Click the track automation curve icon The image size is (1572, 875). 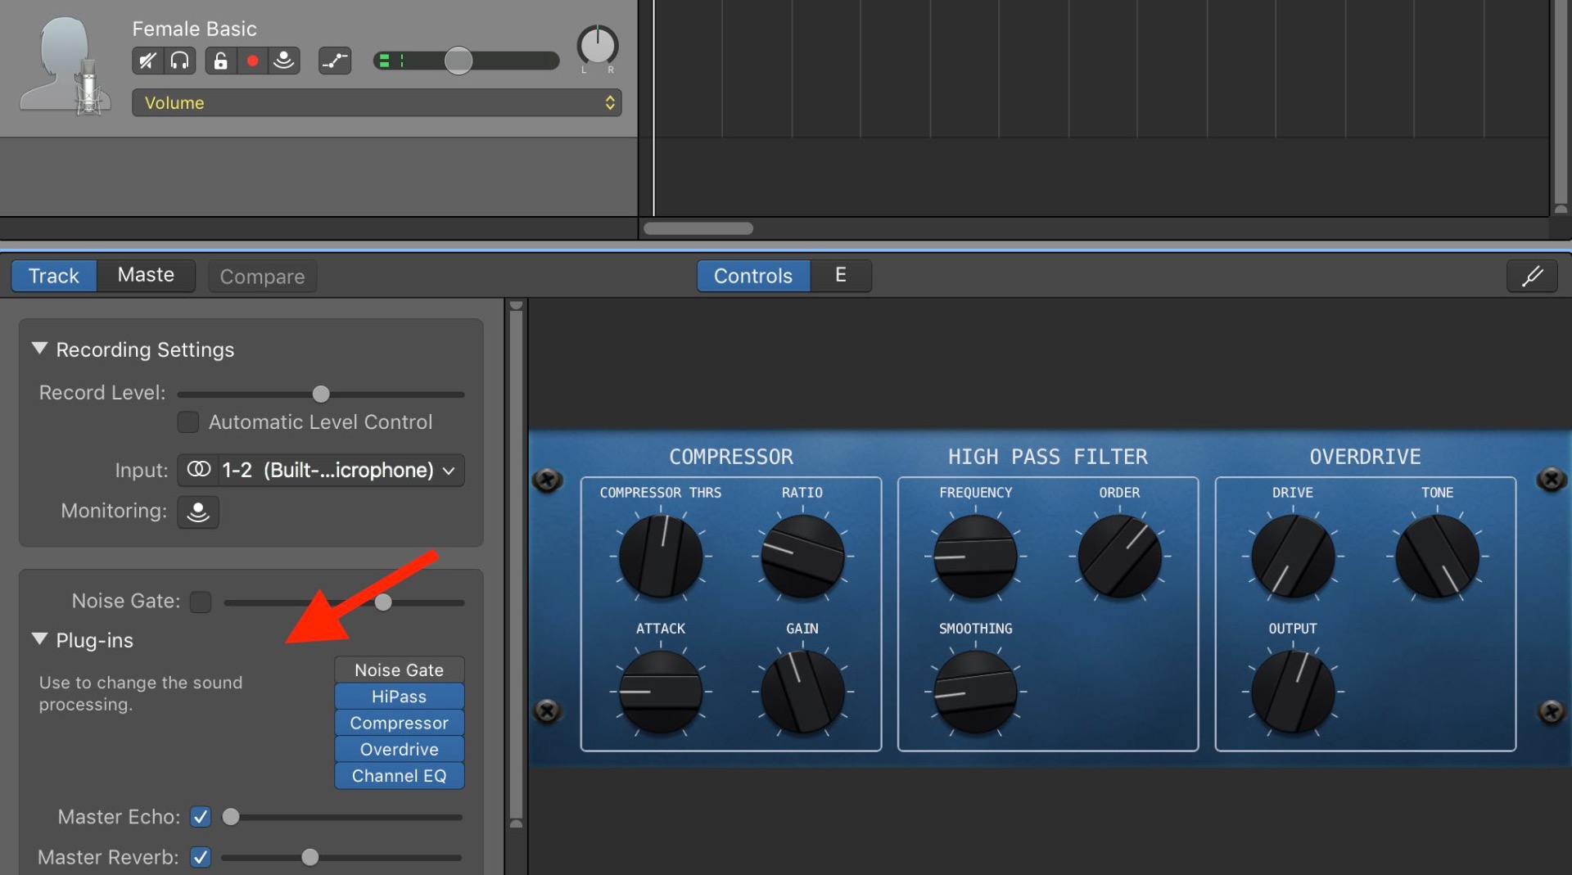coord(335,61)
